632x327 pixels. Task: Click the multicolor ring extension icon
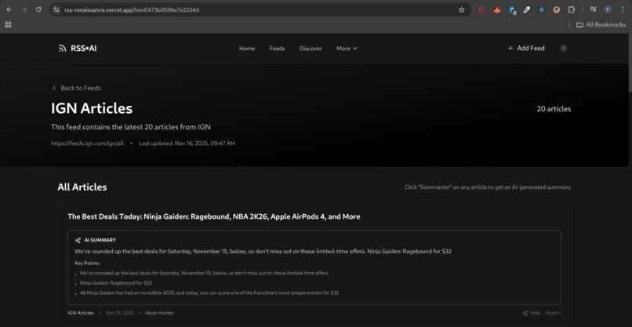(556, 9)
